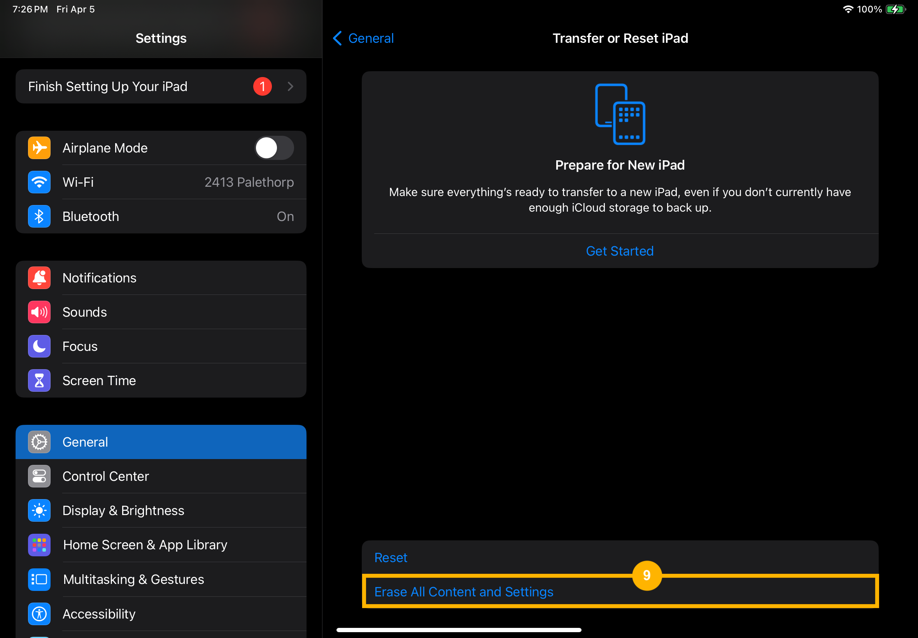Toggle Airplane Mode switch

(x=274, y=148)
